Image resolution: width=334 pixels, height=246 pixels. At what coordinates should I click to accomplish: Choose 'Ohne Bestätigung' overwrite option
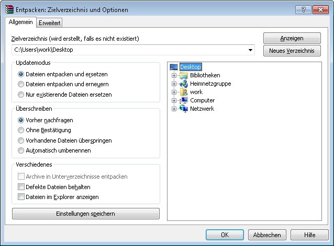(x=21, y=130)
